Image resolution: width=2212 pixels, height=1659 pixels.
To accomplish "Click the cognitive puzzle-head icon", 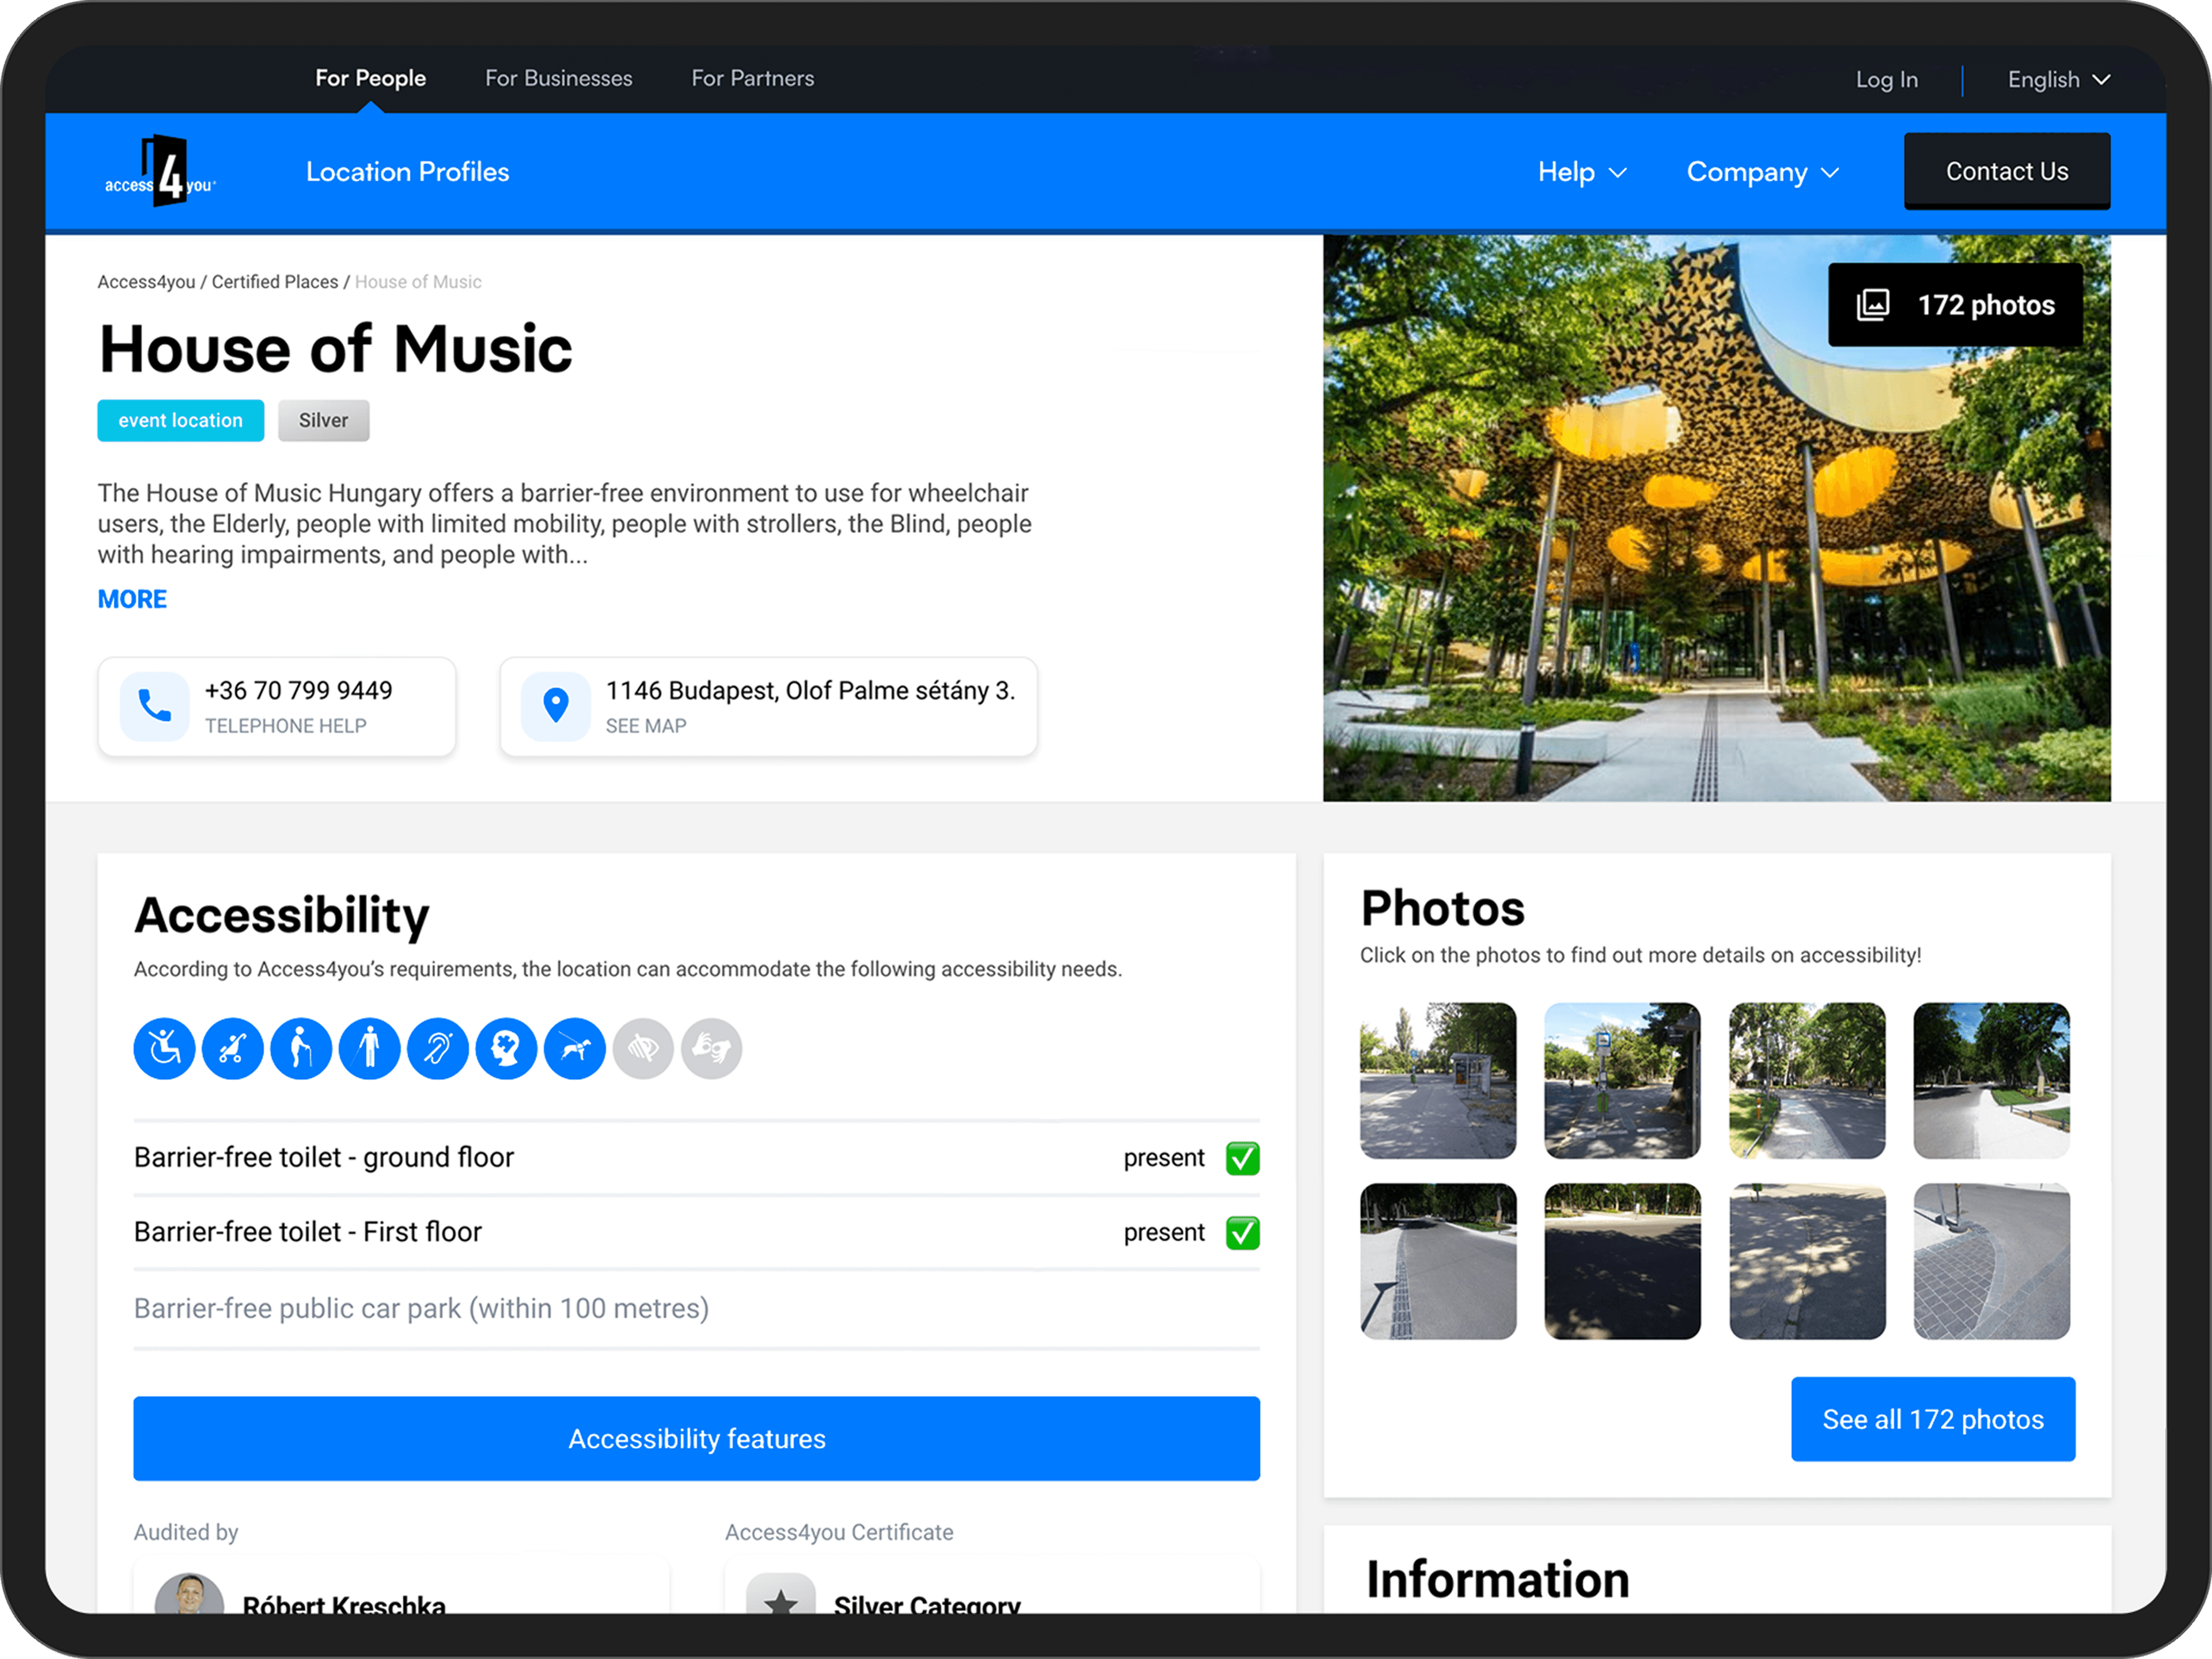I will coord(506,1048).
